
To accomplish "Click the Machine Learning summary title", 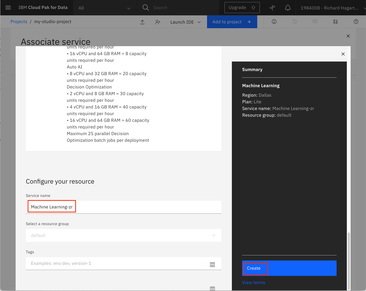I will click(261, 86).
